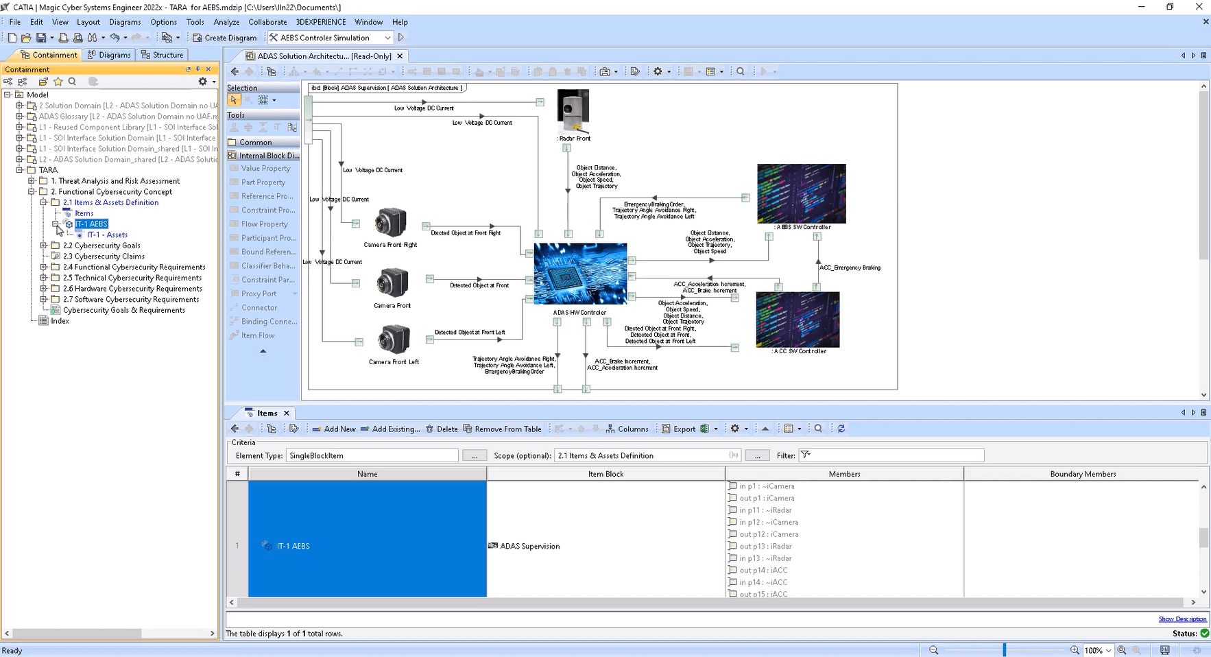Click inside the Filter input field
Screen dimensions: 1211x657
coord(891,455)
